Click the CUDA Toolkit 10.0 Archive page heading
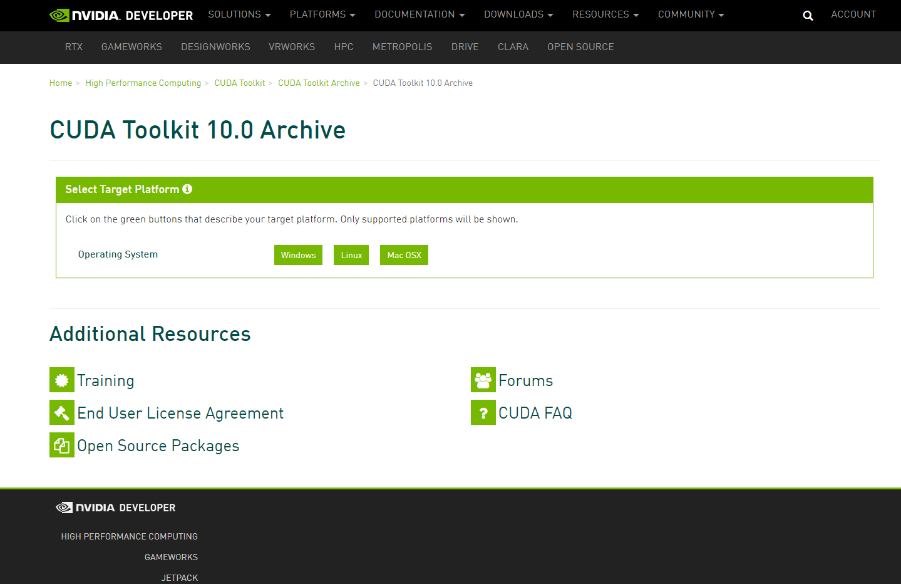901x584 pixels. click(x=198, y=130)
